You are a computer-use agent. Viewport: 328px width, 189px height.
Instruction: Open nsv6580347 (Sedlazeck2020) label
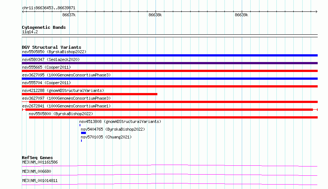click(51, 59)
